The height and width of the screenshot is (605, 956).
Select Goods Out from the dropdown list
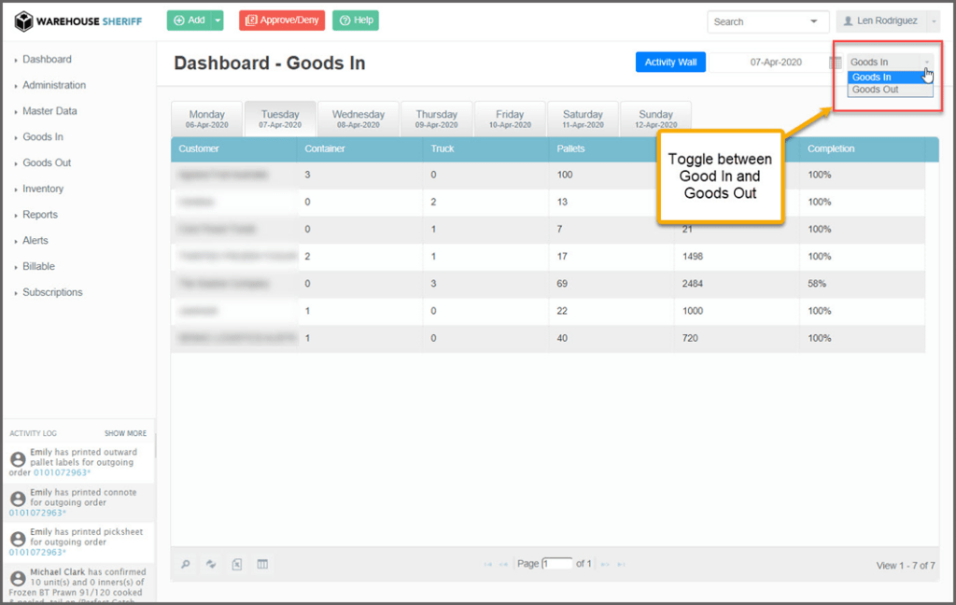[876, 90]
